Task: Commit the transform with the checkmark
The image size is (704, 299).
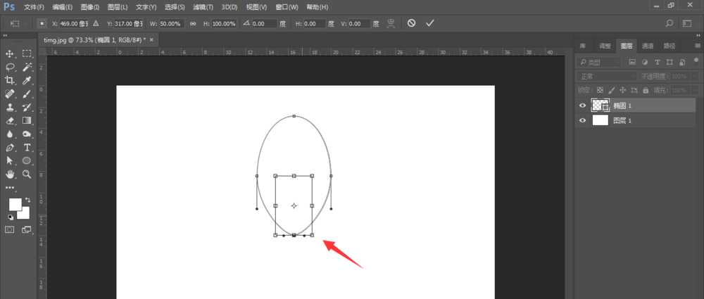Action: (430, 23)
